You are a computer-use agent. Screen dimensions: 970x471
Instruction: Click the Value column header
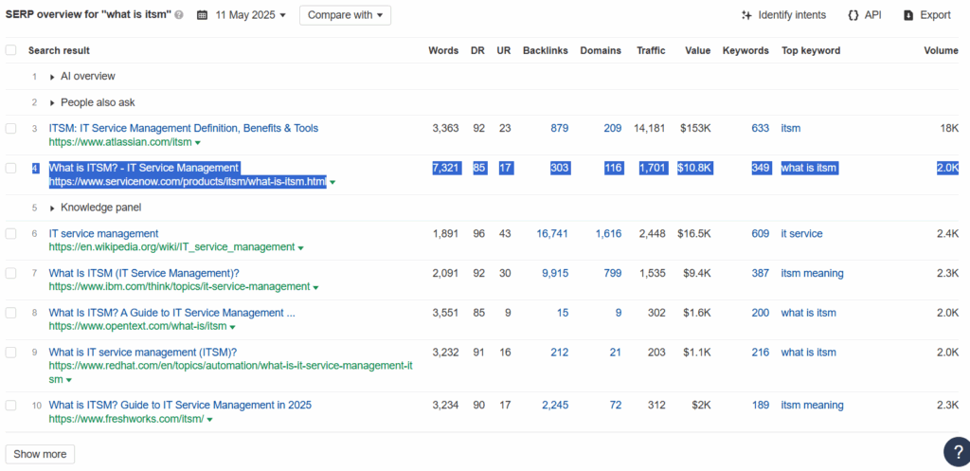tap(698, 51)
